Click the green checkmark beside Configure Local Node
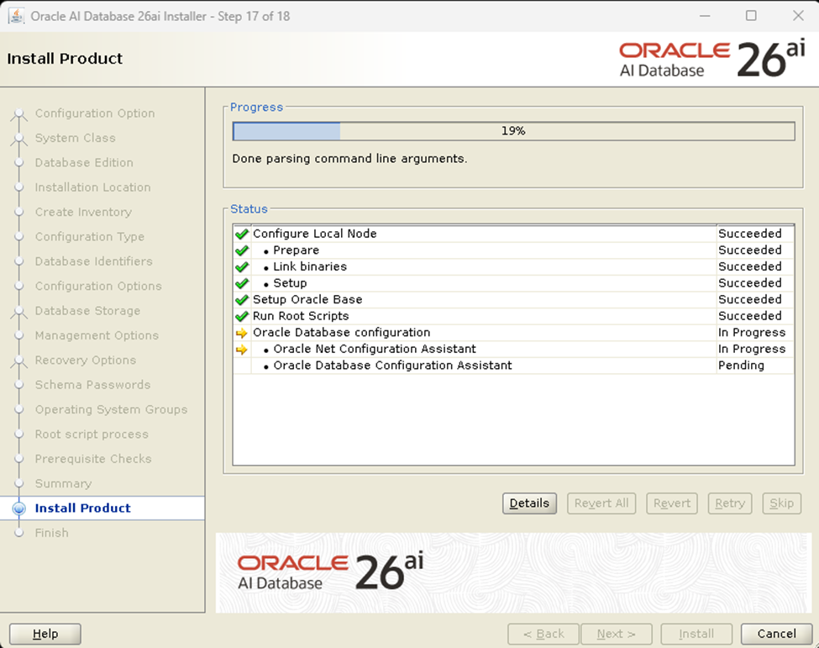The height and width of the screenshot is (648, 819). click(241, 234)
